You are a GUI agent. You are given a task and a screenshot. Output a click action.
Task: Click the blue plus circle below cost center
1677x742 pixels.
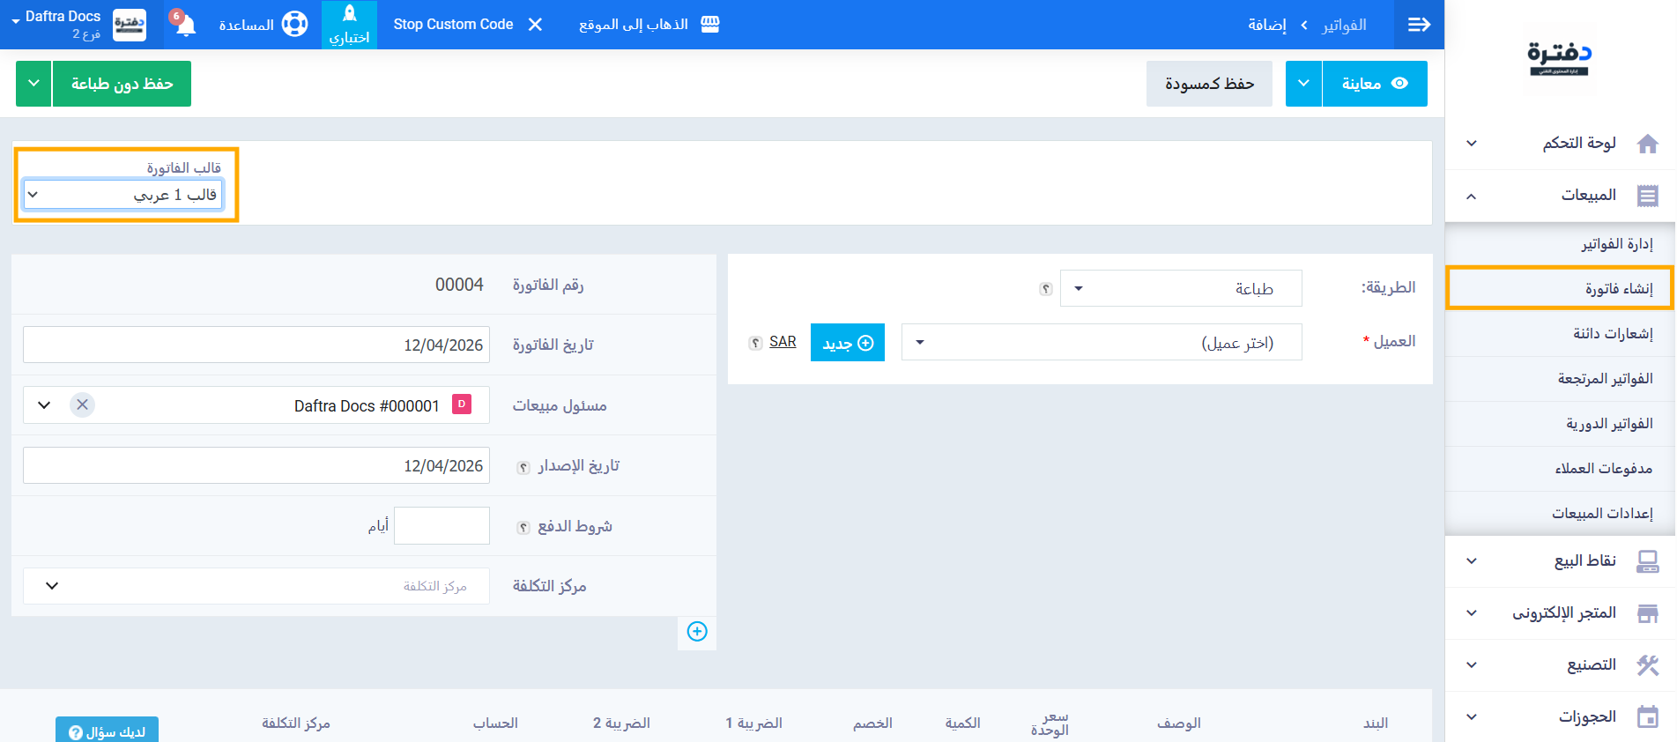point(697,632)
